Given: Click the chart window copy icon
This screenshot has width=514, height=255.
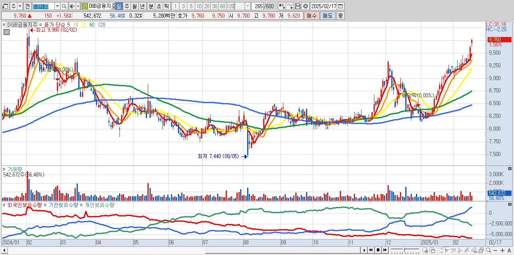Looking at the screenshot, I should 481,250.
